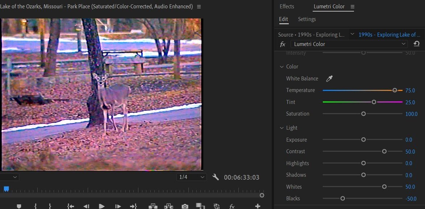Viewport: 425px width, 209px height.
Task: Click the timecode 00:06:33:03
Action: pyautogui.click(x=242, y=177)
